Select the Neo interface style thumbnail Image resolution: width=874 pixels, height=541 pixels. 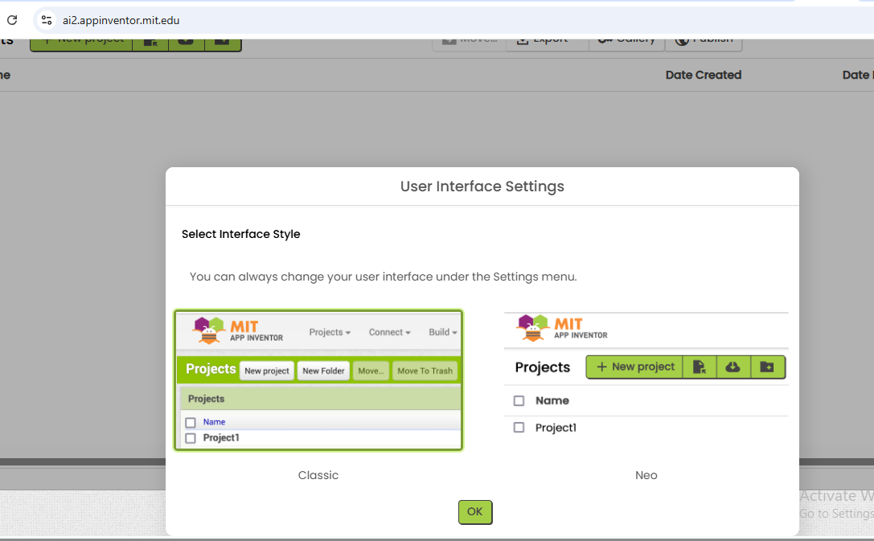click(646, 380)
